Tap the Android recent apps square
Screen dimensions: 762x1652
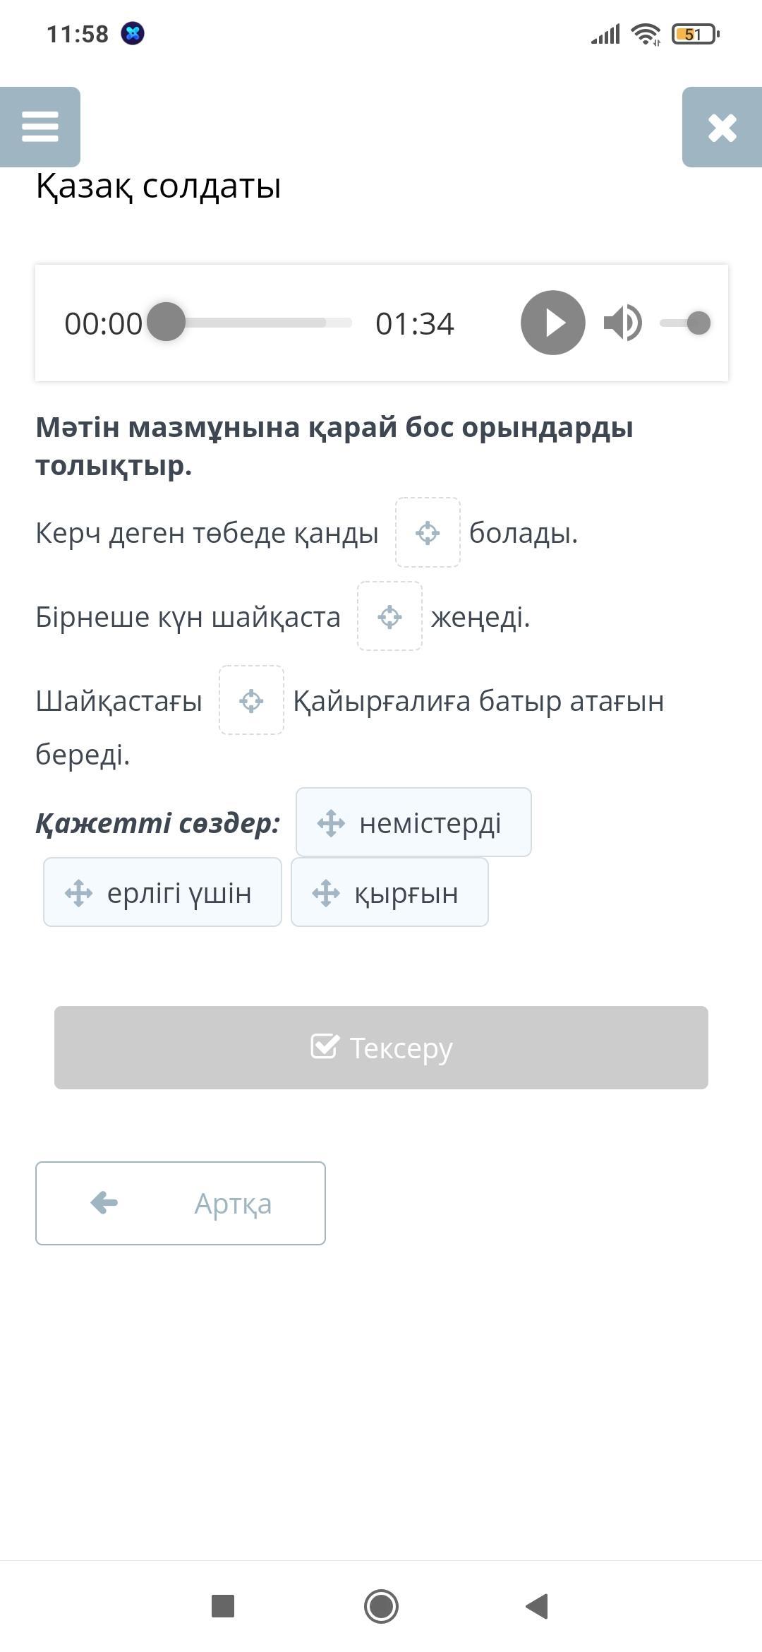coord(223,1606)
